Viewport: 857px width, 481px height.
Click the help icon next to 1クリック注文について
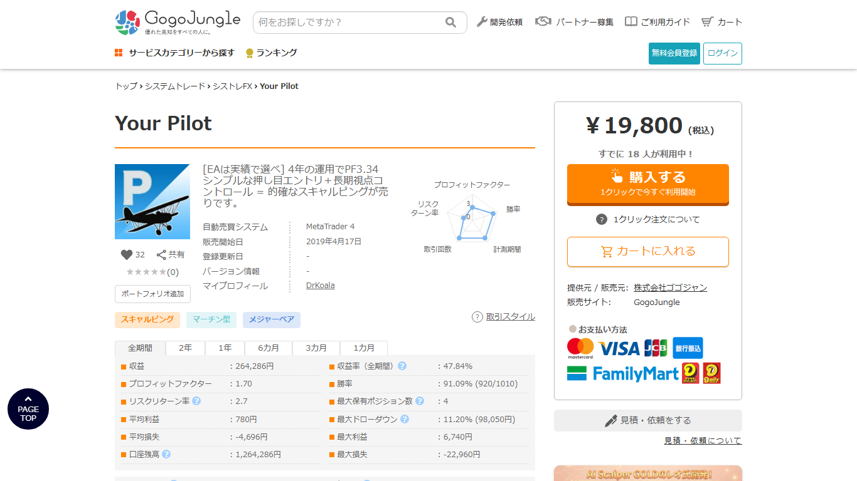(602, 219)
